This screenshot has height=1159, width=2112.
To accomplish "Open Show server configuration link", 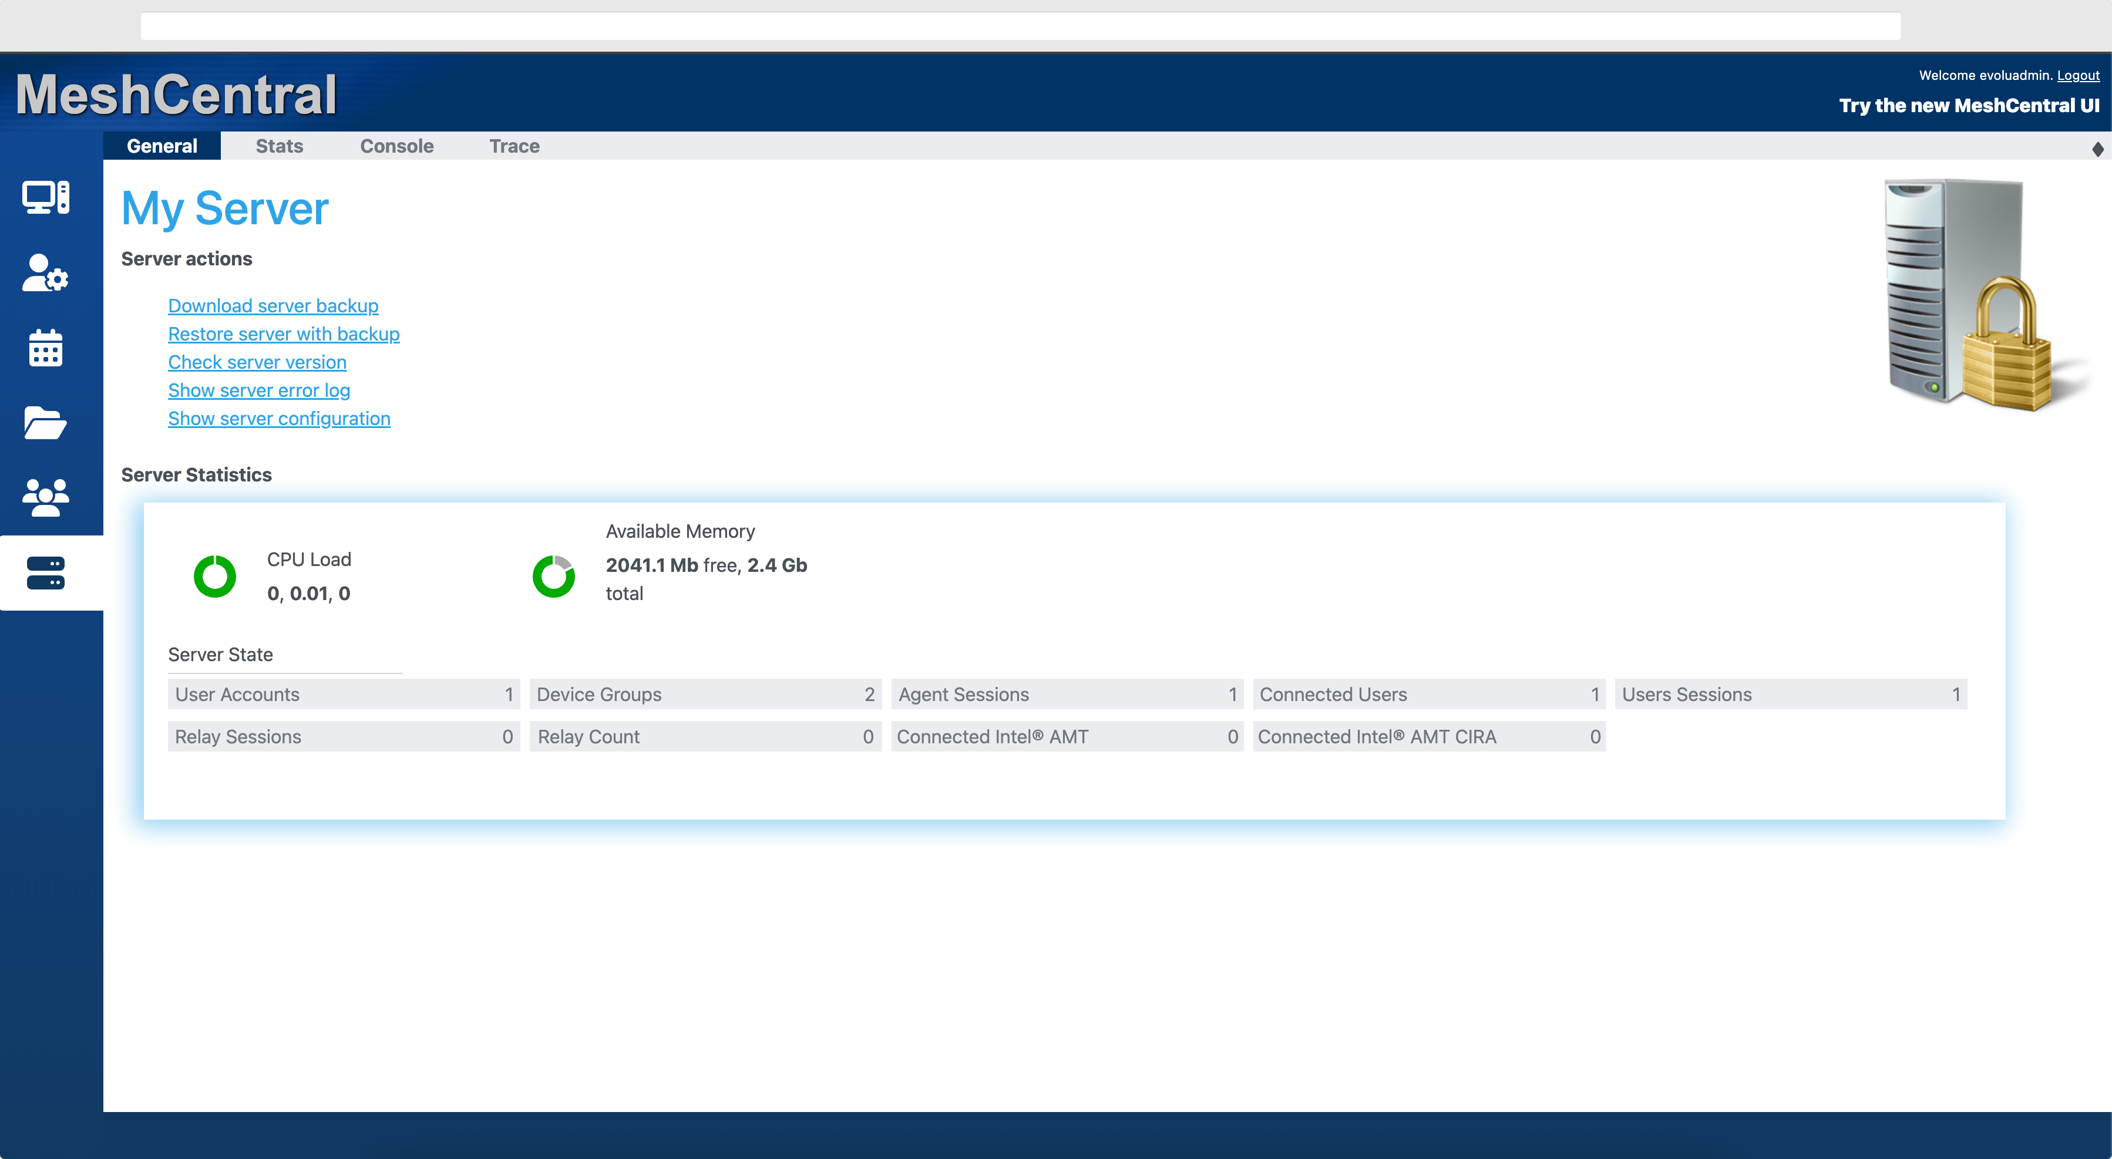I will click(280, 419).
